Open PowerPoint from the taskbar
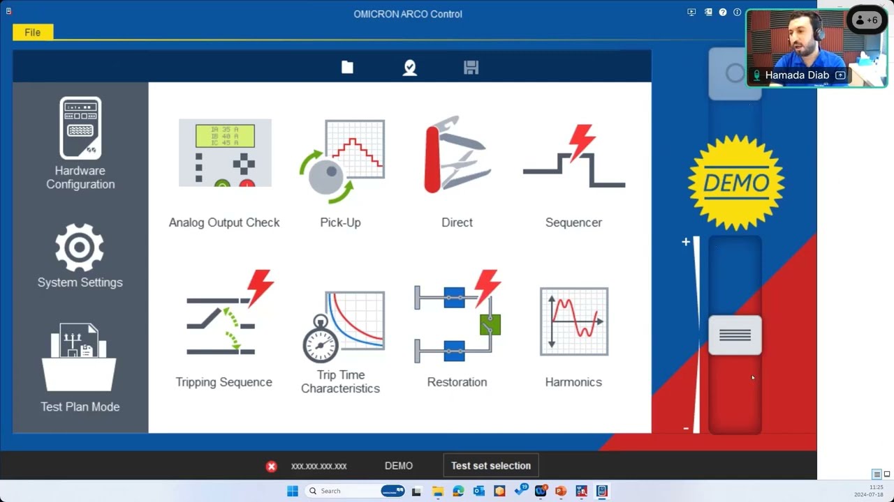This screenshot has width=894, height=502. pos(560,491)
